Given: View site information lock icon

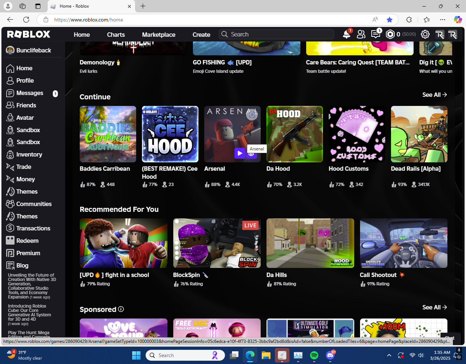Looking at the screenshot, I should 46,20.
